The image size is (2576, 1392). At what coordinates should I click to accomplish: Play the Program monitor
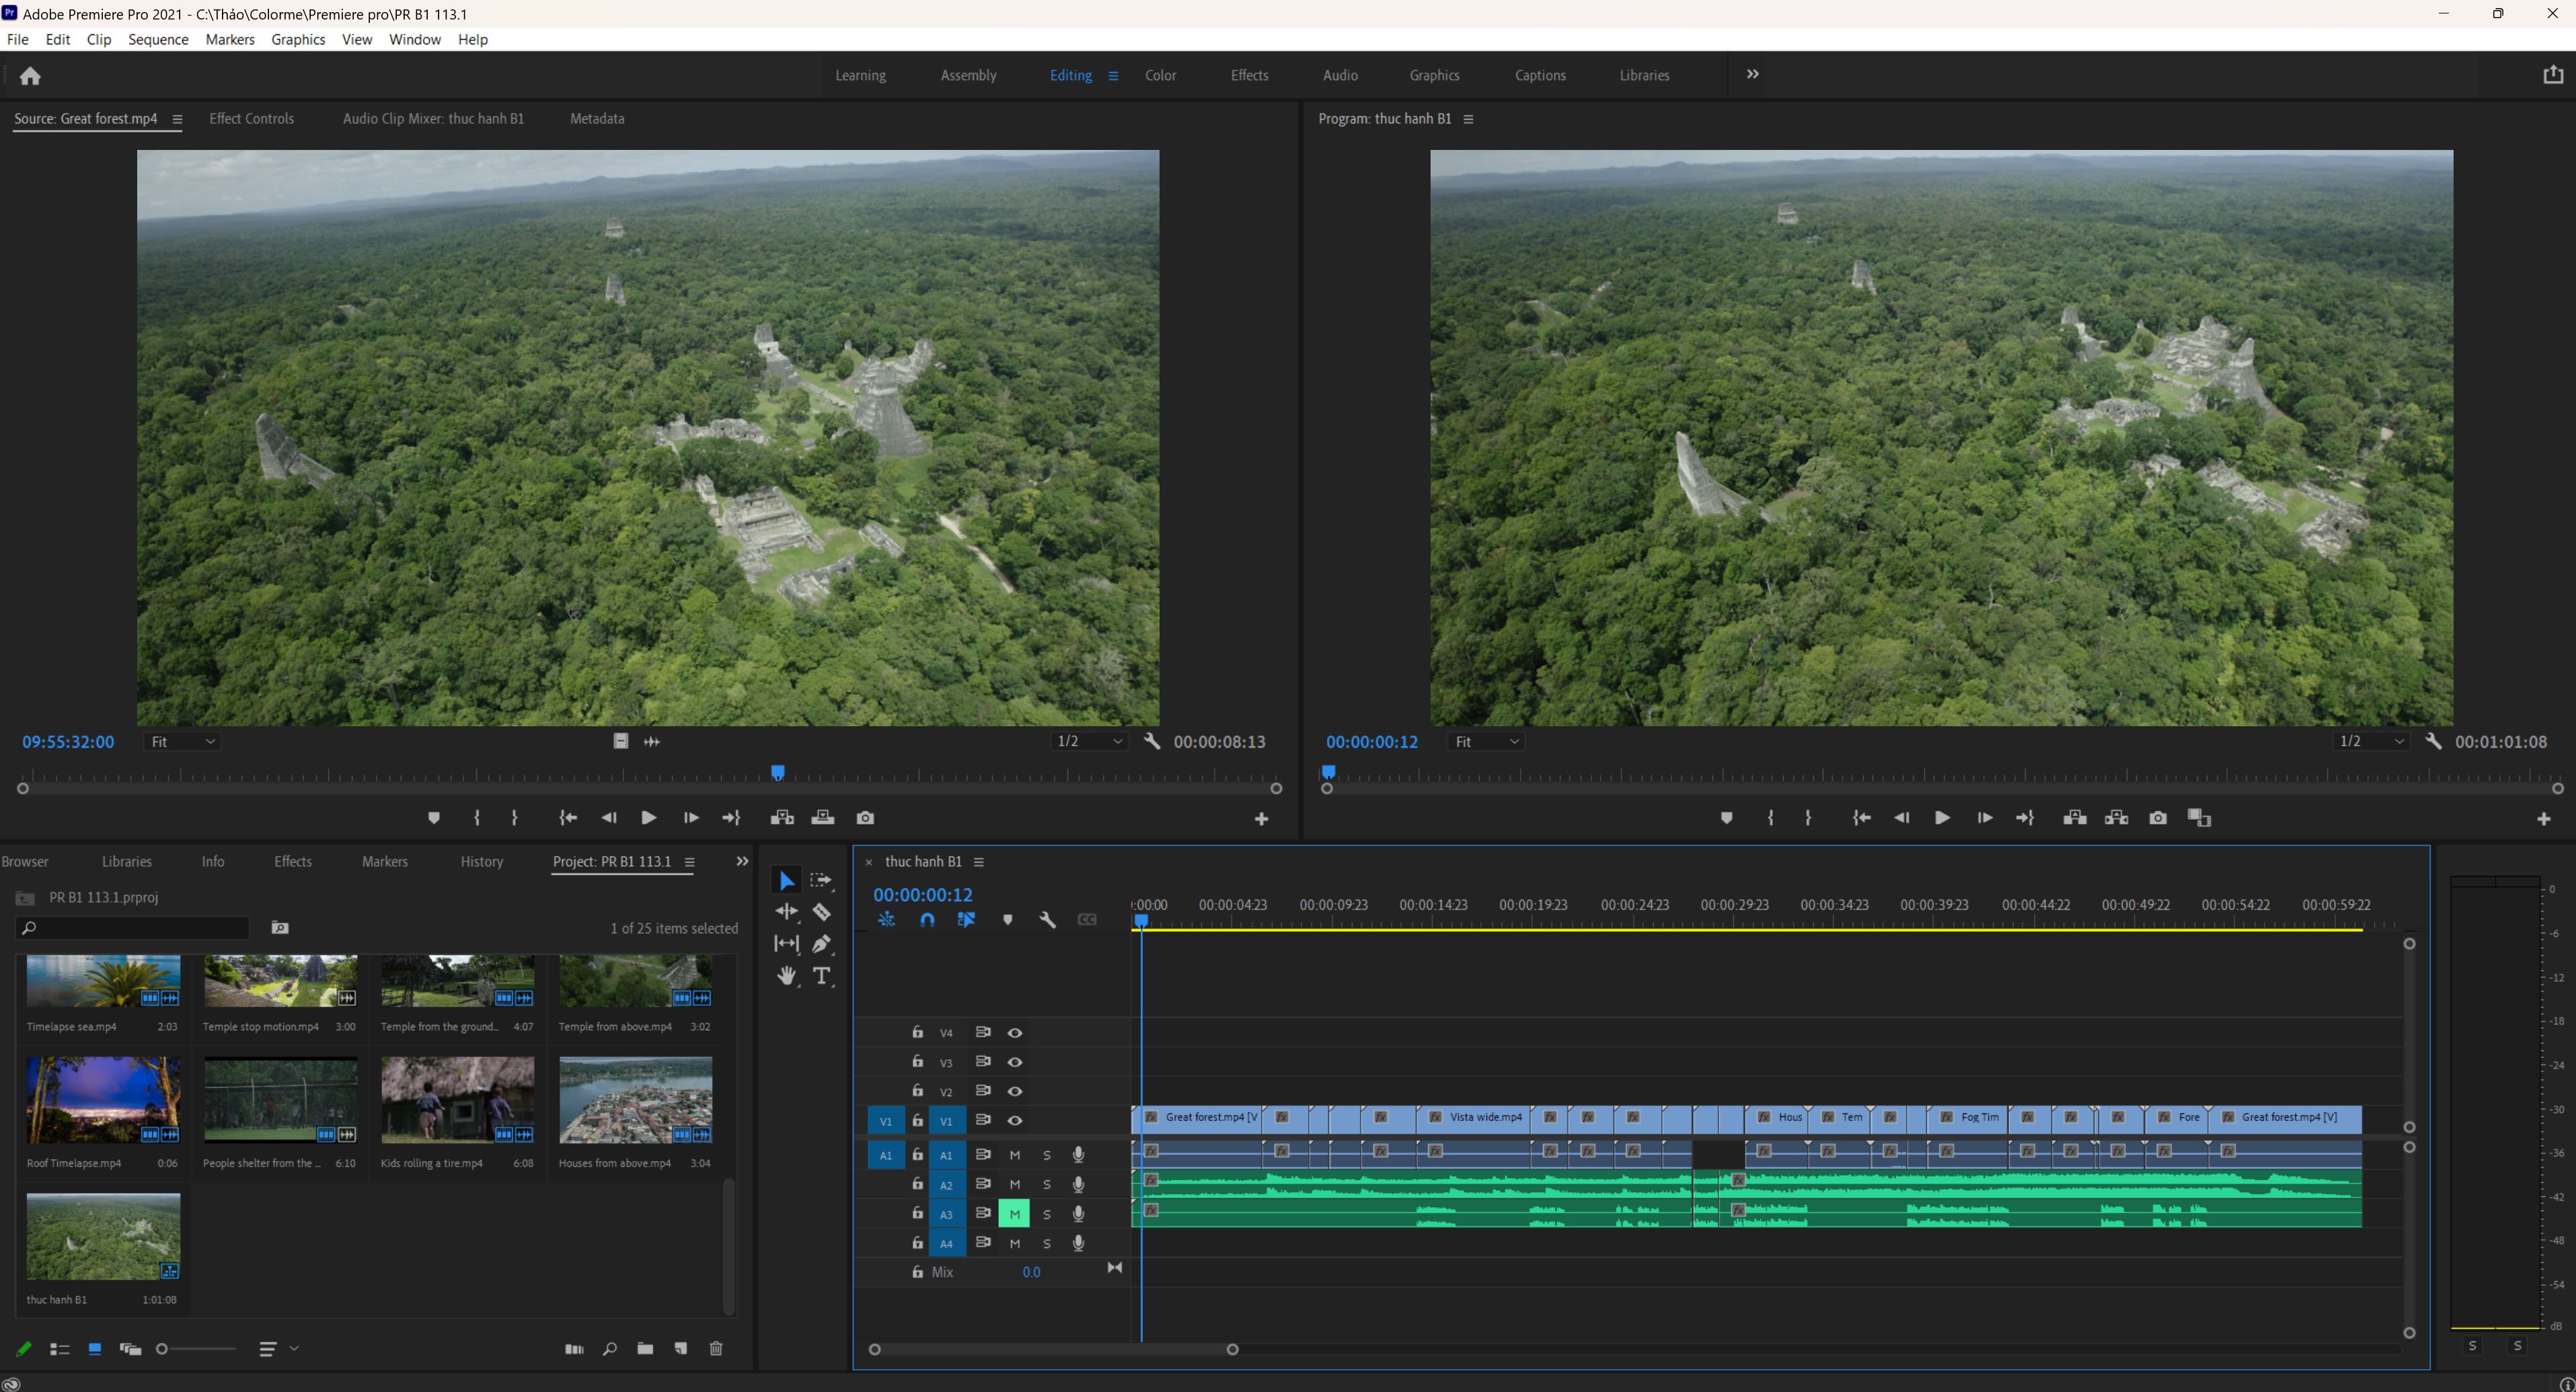click(1942, 818)
